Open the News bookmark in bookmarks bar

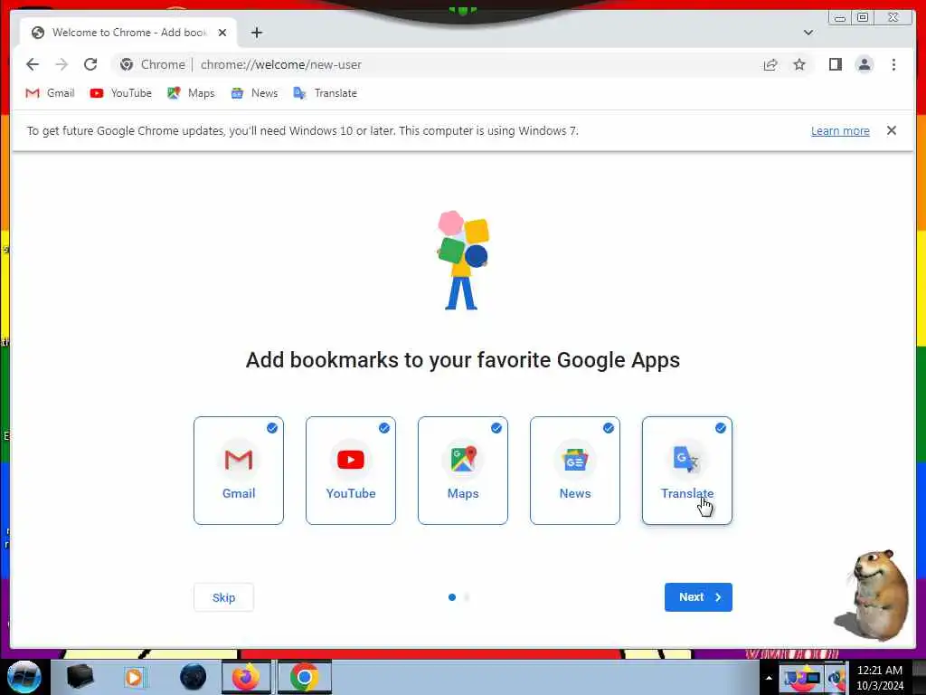254,93
